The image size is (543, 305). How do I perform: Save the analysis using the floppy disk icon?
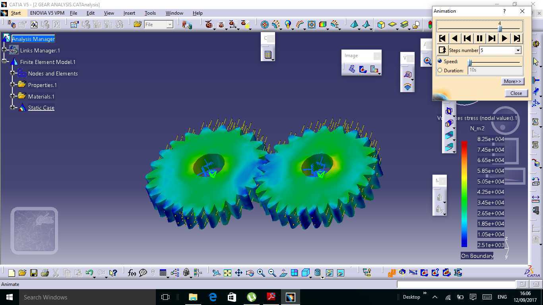pyautogui.click(x=33, y=273)
